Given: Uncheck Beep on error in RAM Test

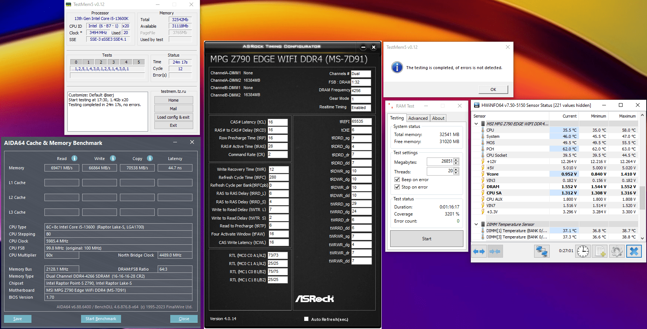Looking at the screenshot, I should tap(397, 180).
